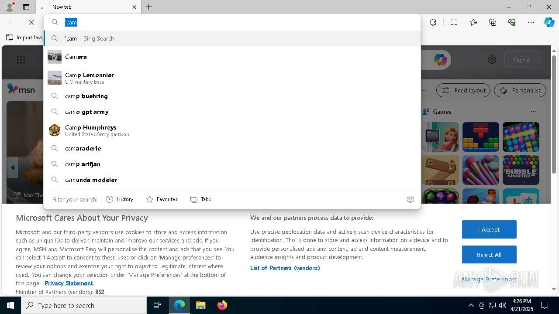
Task: Go to previous carousel slide arrow
Action: (13, 167)
